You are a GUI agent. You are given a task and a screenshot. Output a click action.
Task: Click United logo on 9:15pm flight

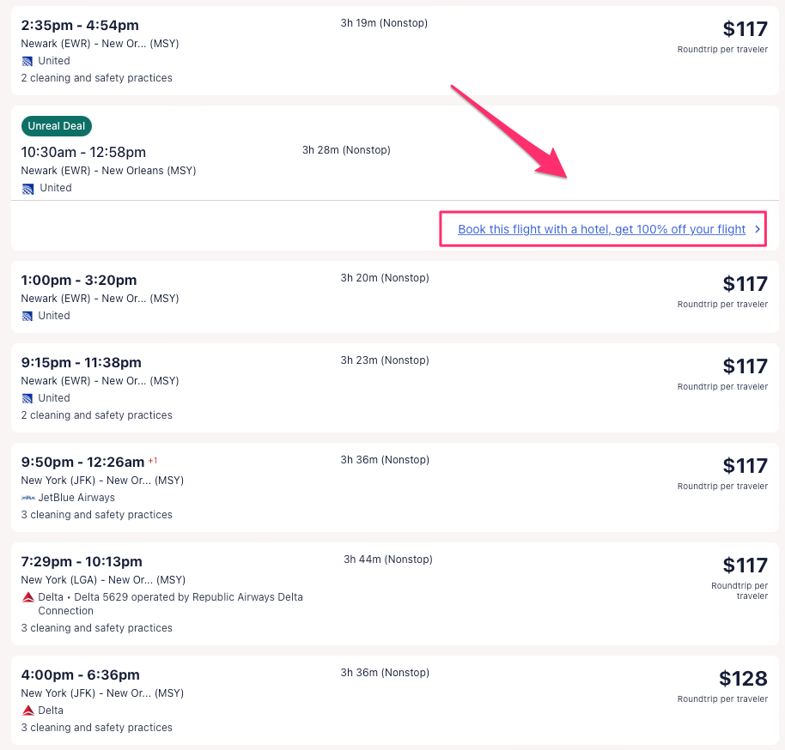[x=27, y=398]
